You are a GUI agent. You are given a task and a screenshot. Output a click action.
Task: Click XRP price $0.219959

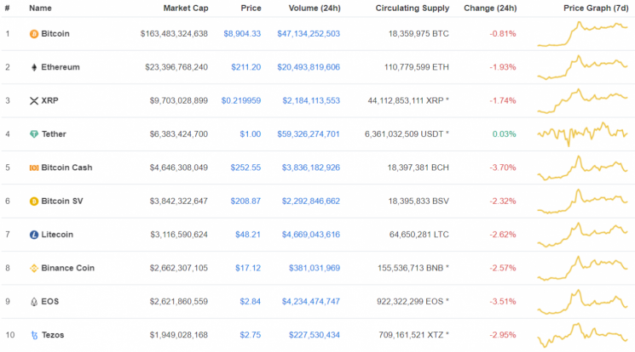coord(241,100)
